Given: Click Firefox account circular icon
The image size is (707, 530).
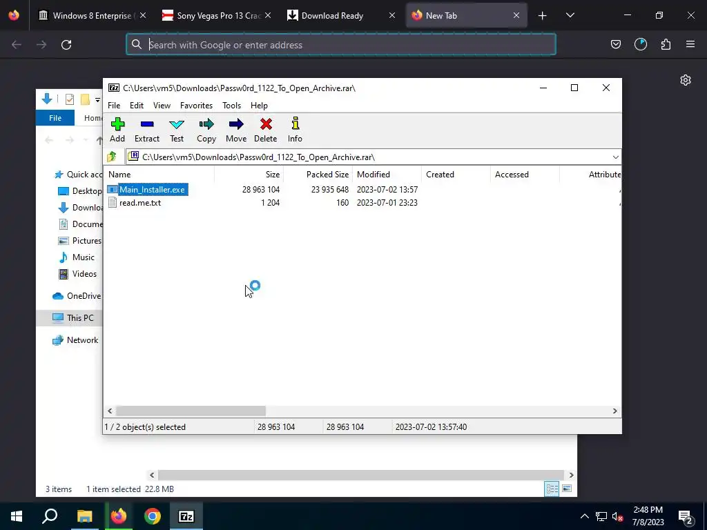Looking at the screenshot, I should pos(641,45).
